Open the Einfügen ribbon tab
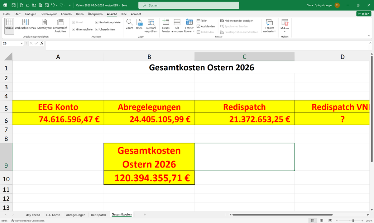 tap(31, 14)
